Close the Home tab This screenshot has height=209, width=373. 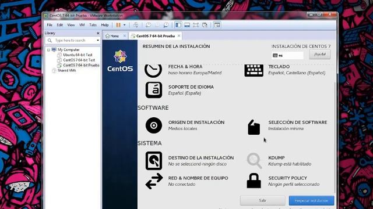point(124,36)
